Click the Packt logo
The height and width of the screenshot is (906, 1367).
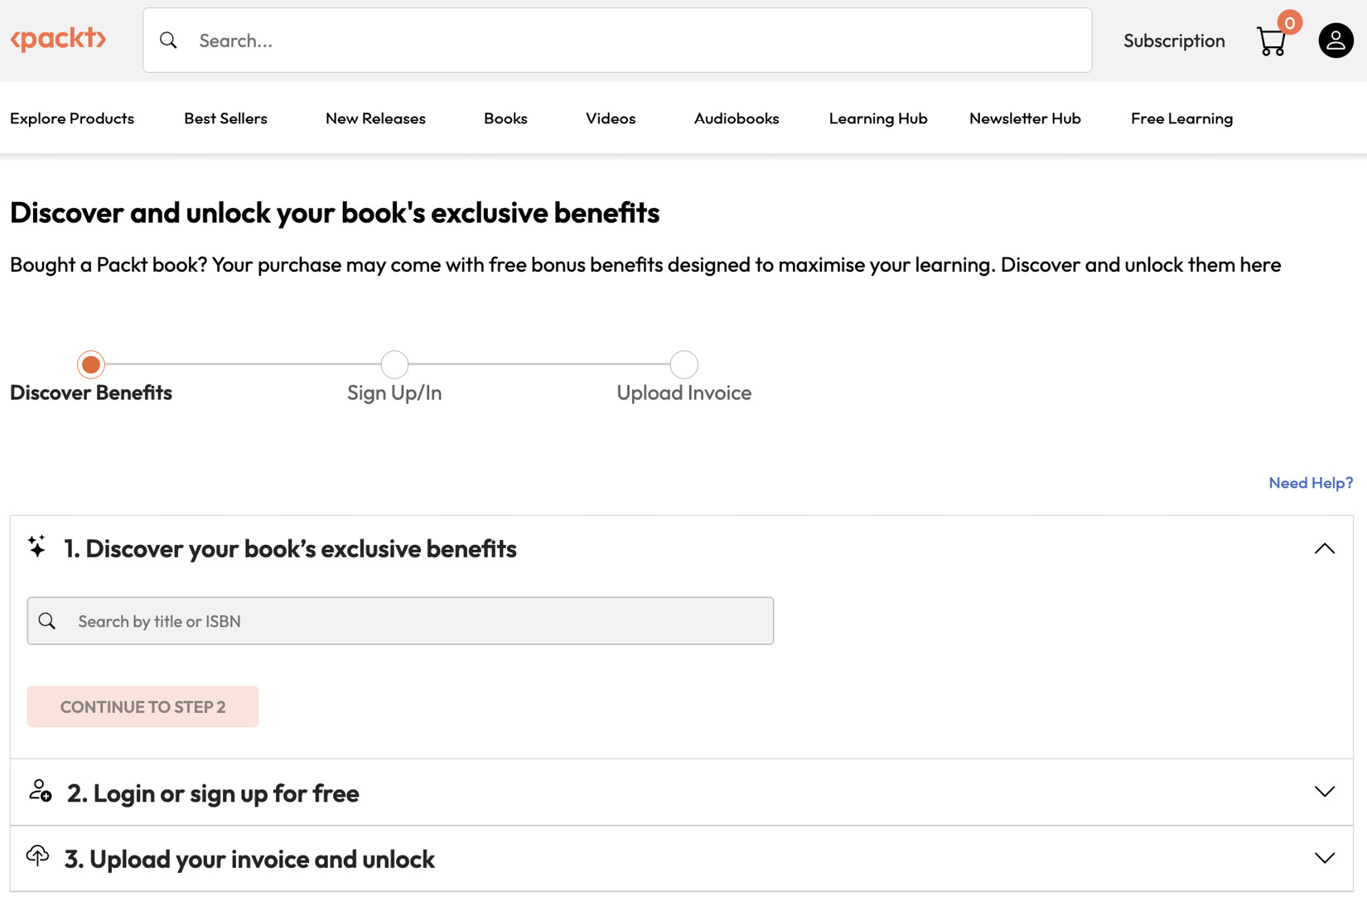tap(58, 39)
